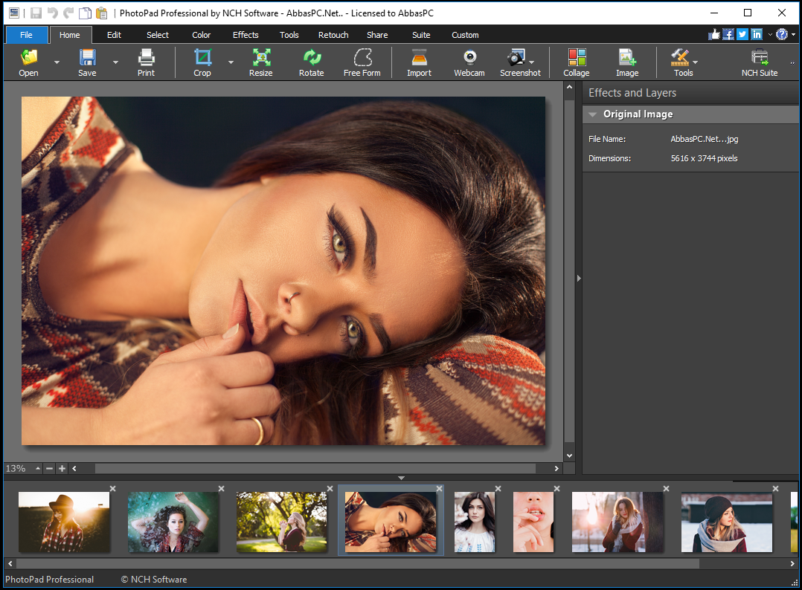Open the help question mark icon

coord(781,34)
